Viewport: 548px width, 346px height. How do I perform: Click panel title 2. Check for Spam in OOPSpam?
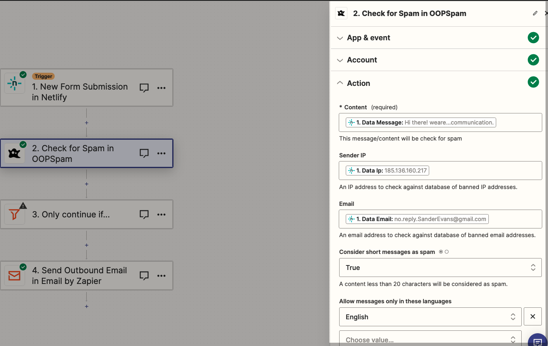tap(409, 13)
